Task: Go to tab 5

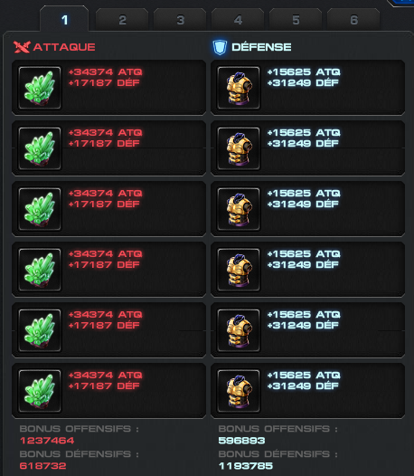Action: (x=296, y=20)
